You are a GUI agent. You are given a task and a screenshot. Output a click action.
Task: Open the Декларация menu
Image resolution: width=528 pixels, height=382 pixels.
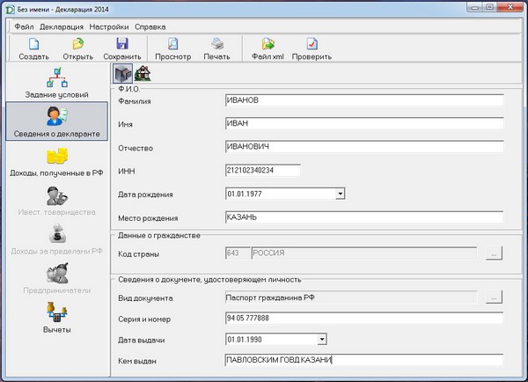62,27
